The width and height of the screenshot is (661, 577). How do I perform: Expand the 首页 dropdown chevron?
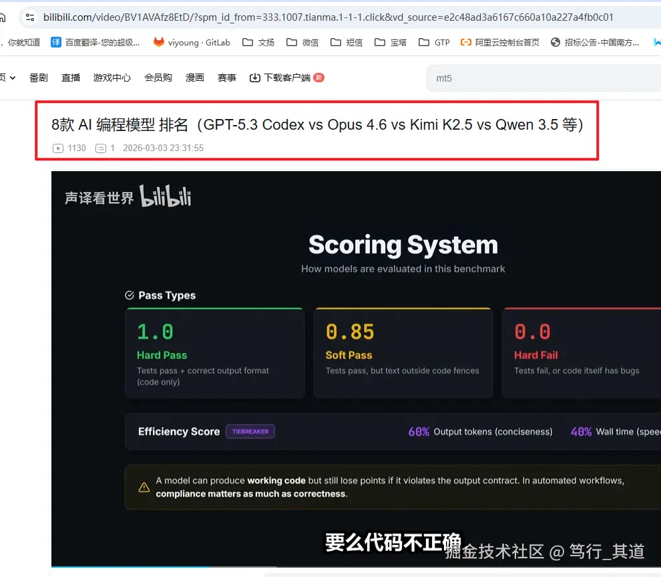click(14, 77)
